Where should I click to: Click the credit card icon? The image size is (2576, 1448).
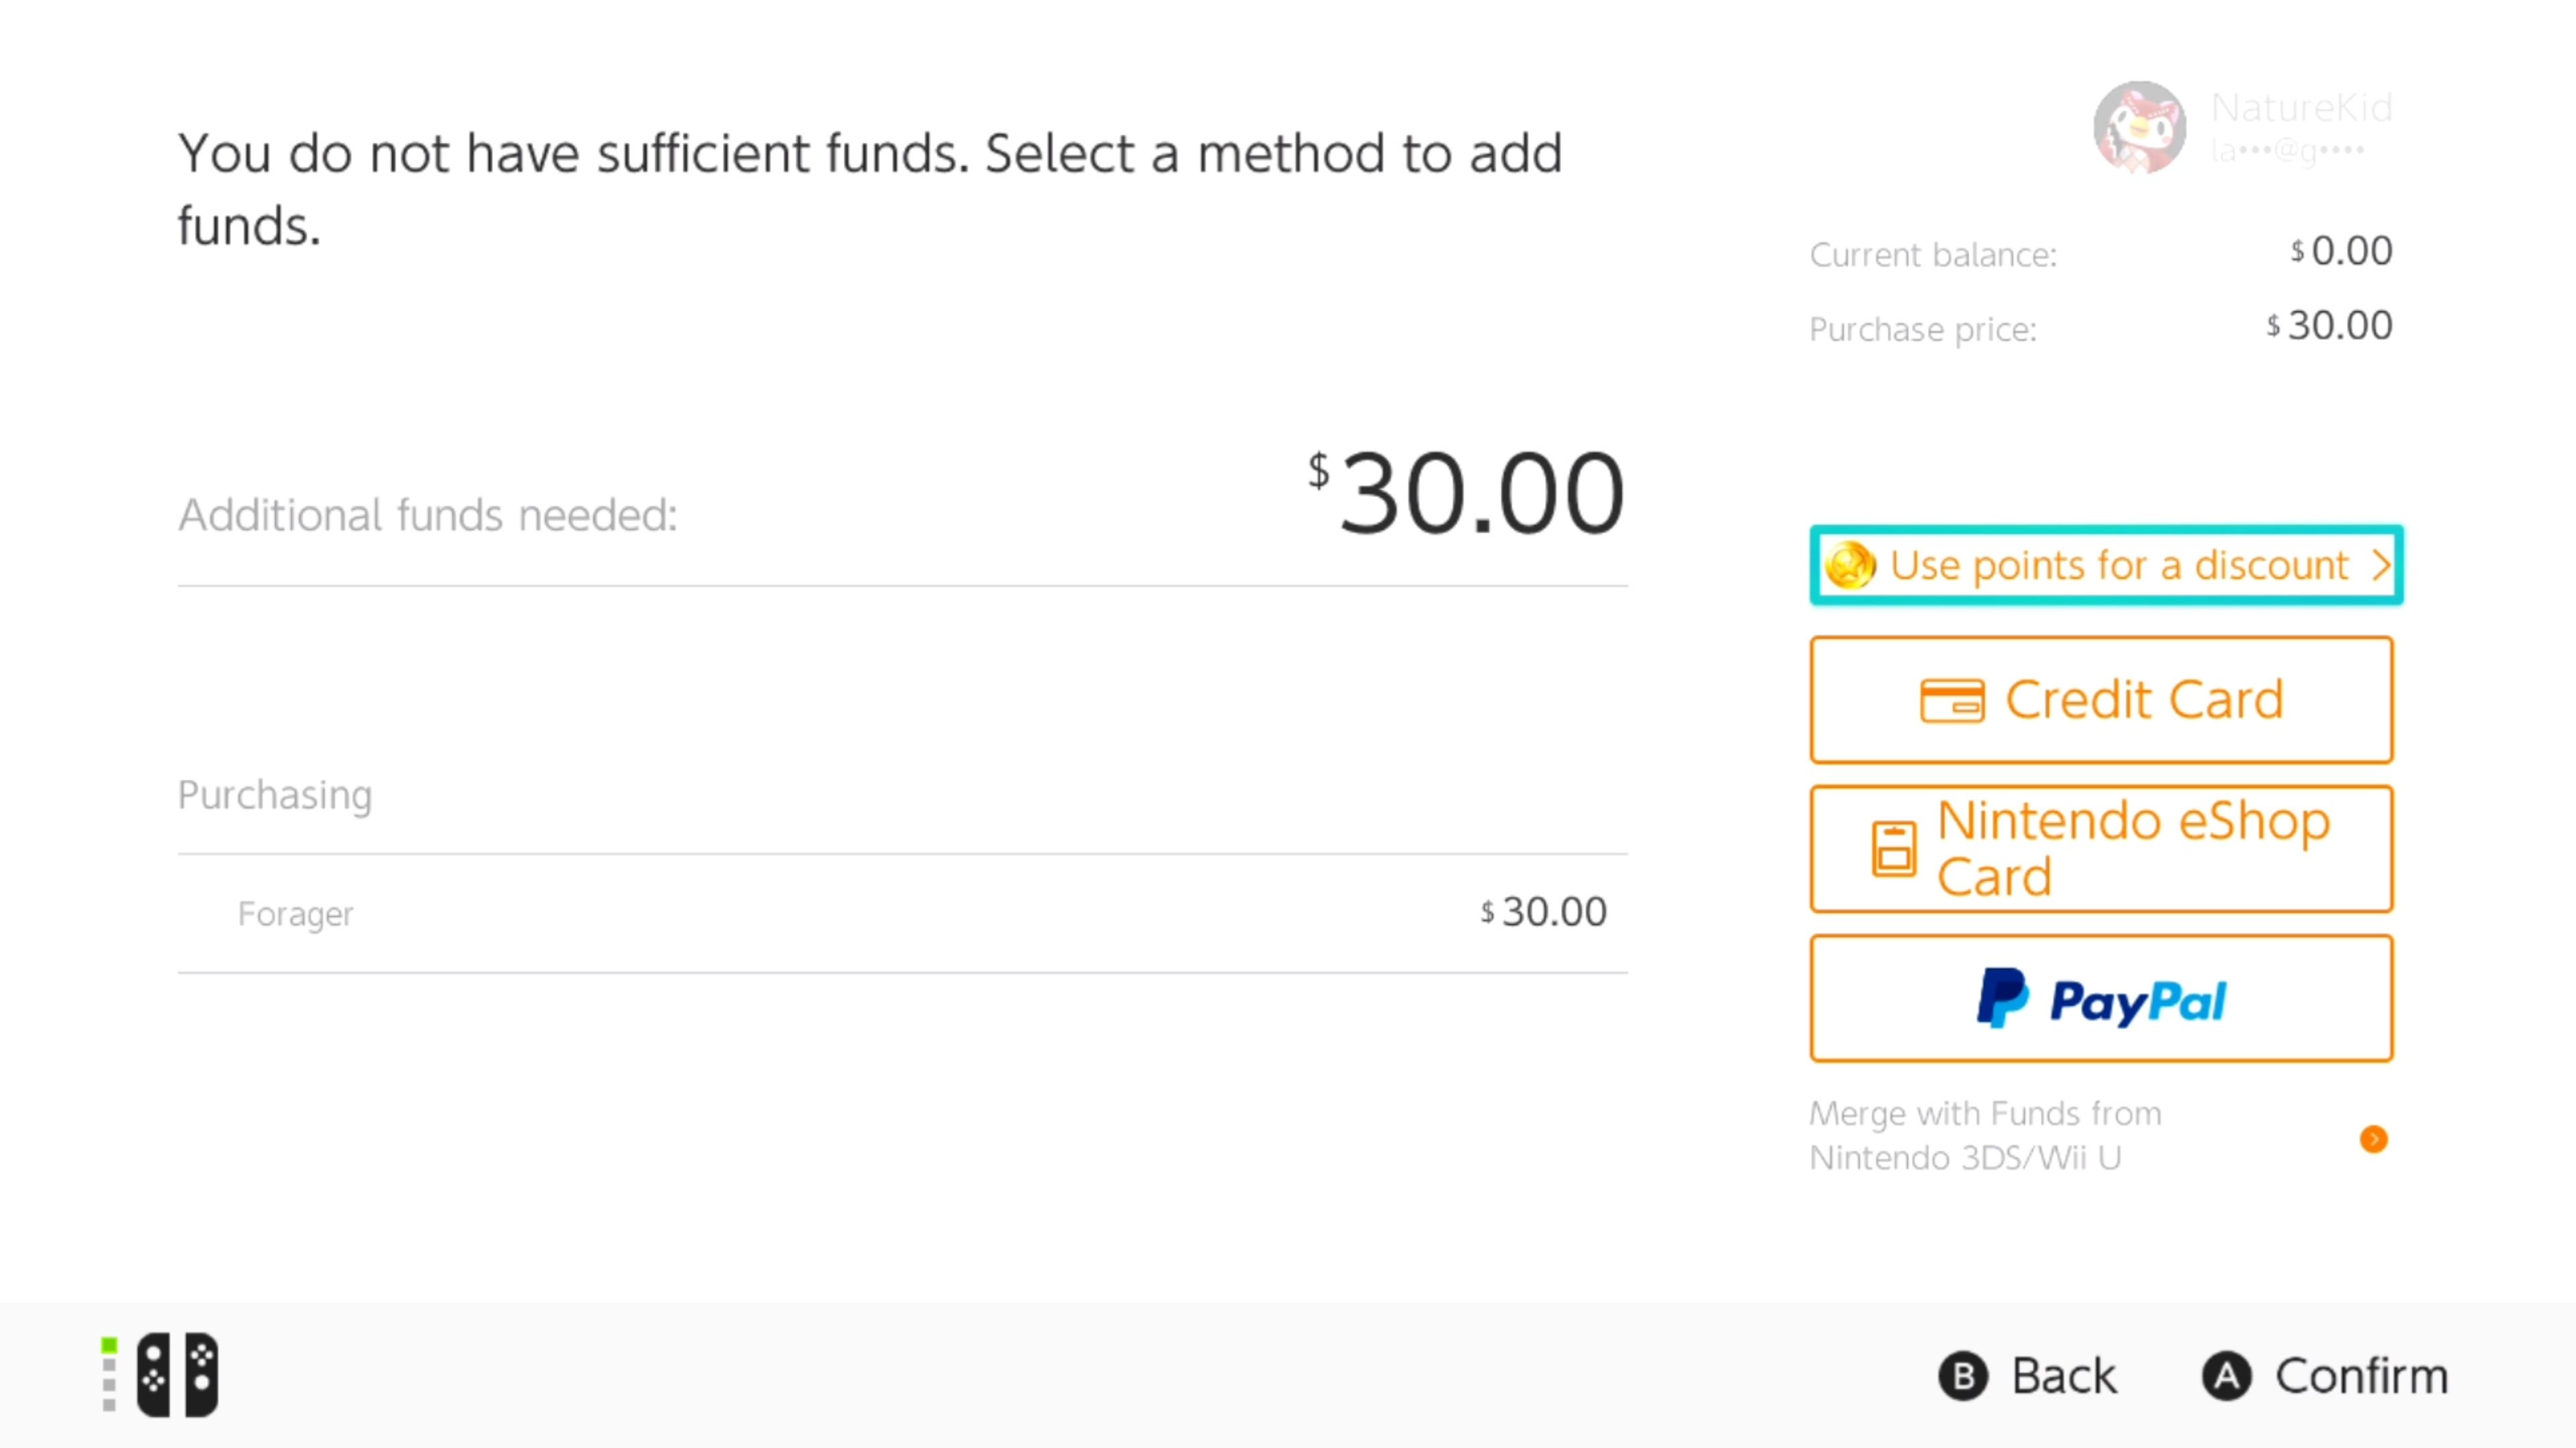pos(1953,699)
